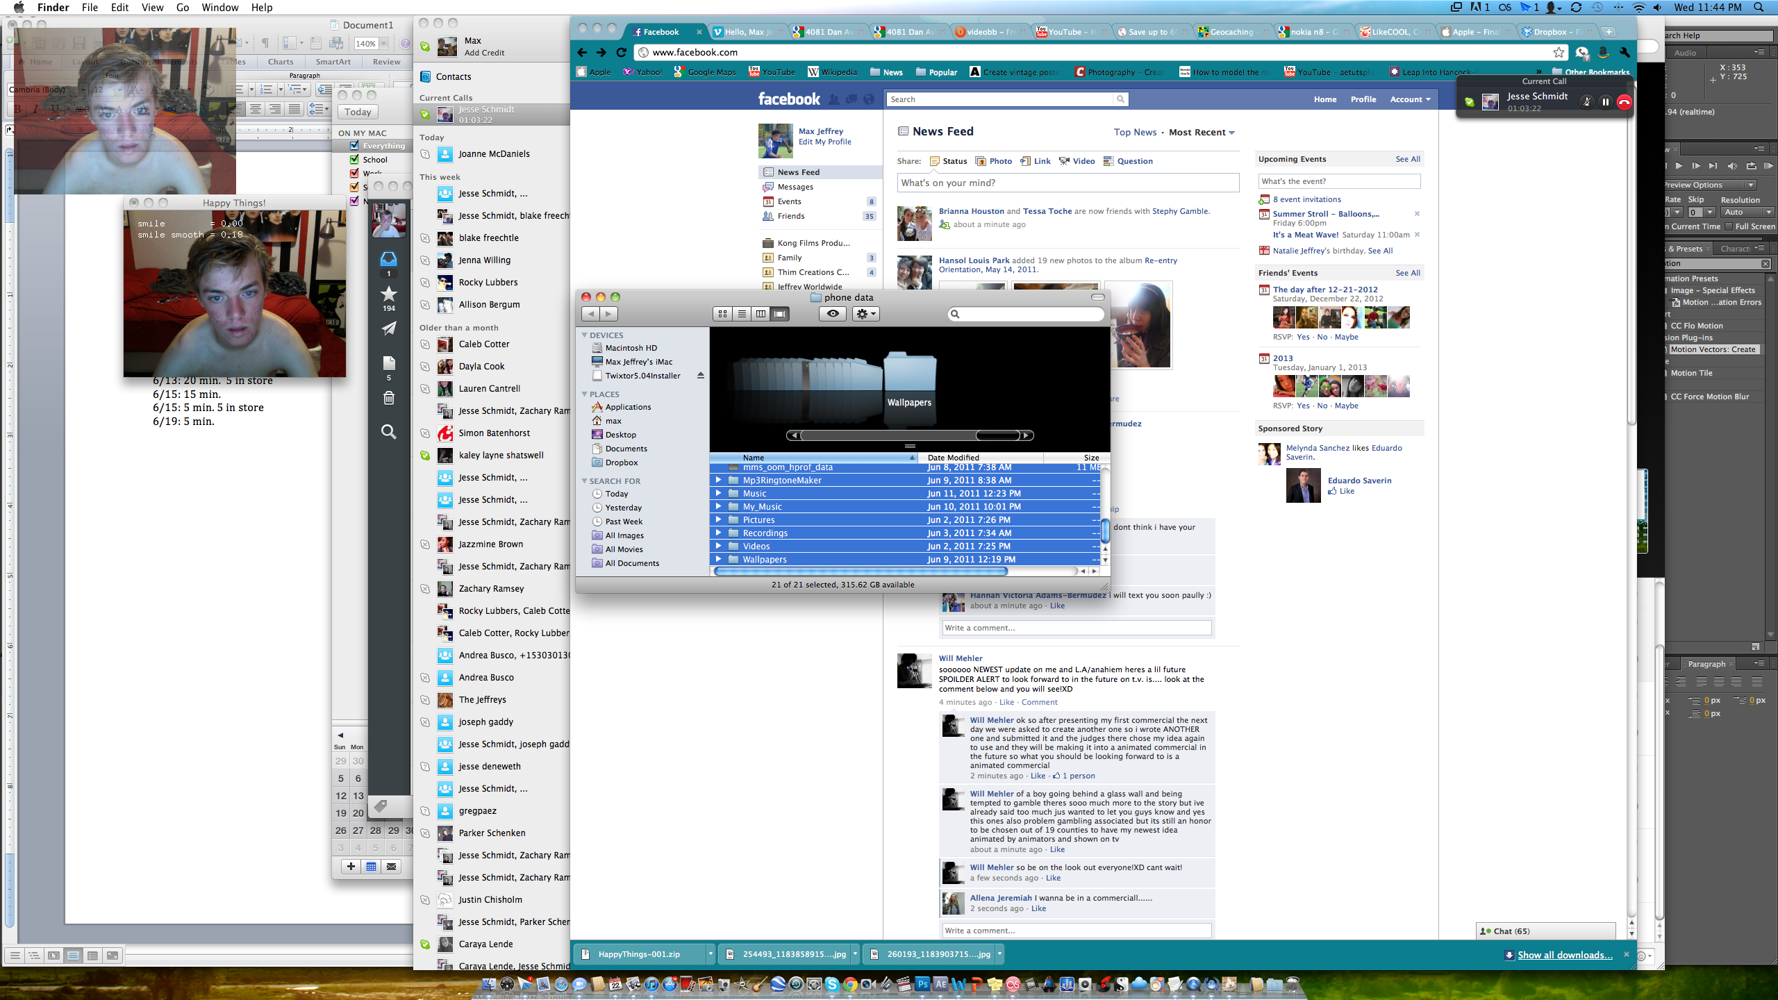Reload the Facebook page in Chrome
The image size is (1778, 1000).
[621, 52]
